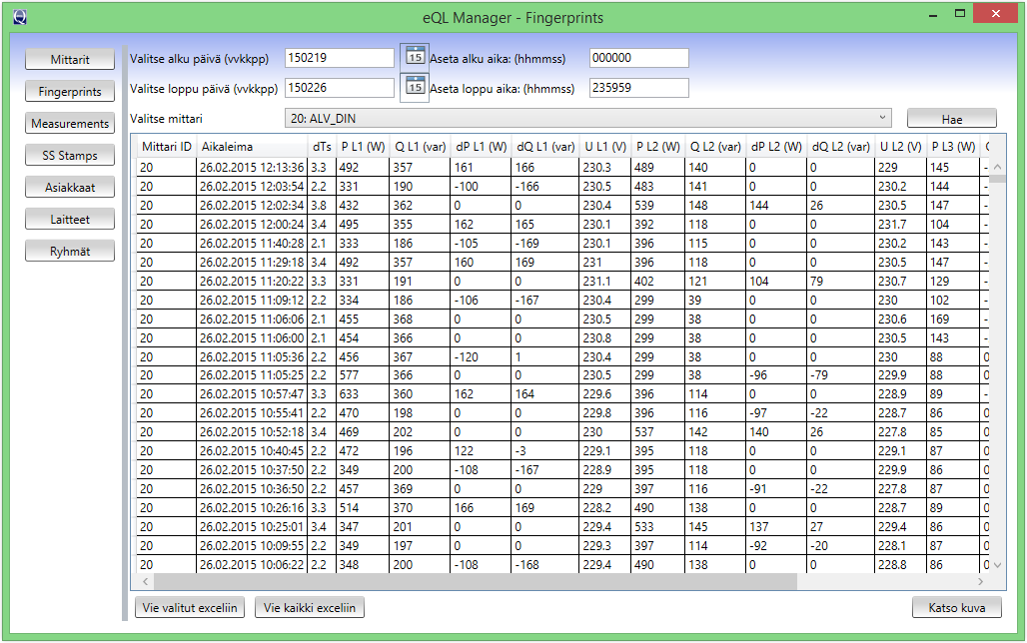
Task: Select row with timestamp 26.02.2015 10:52:18
Action: 562,432
